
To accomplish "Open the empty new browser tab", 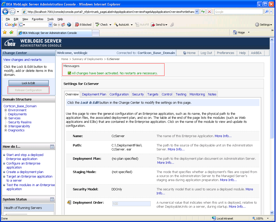I will tap(96, 33).
